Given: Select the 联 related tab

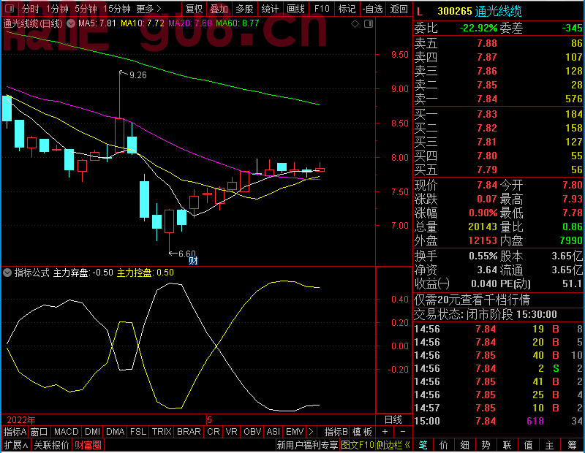Looking at the screenshot, I should (x=507, y=445).
